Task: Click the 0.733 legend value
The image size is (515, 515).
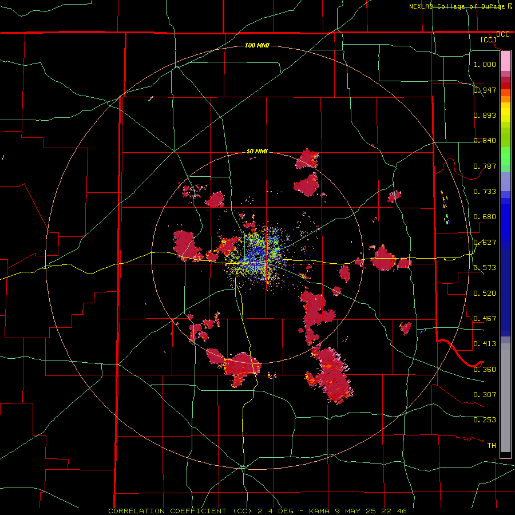Action: point(485,192)
